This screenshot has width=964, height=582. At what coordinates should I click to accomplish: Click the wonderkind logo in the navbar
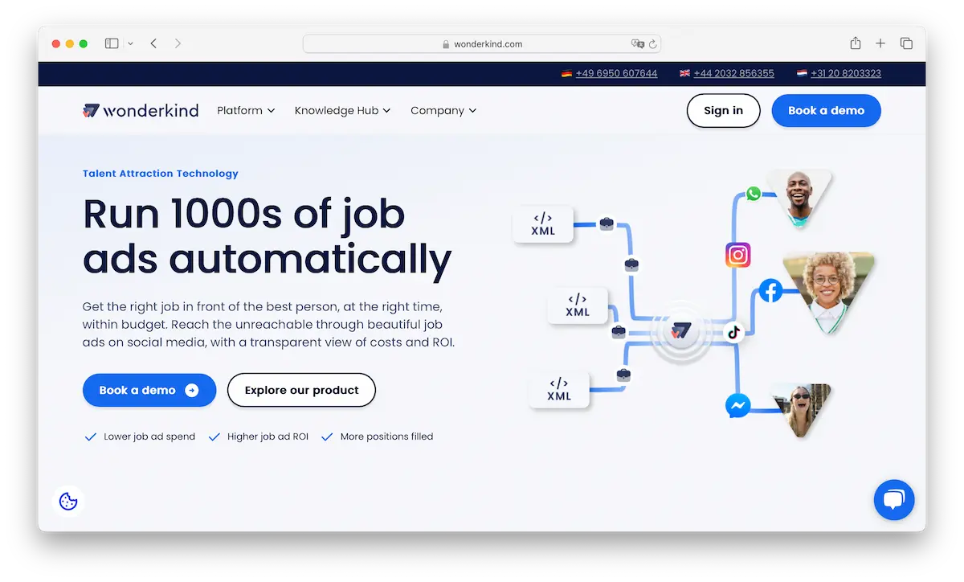141,110
